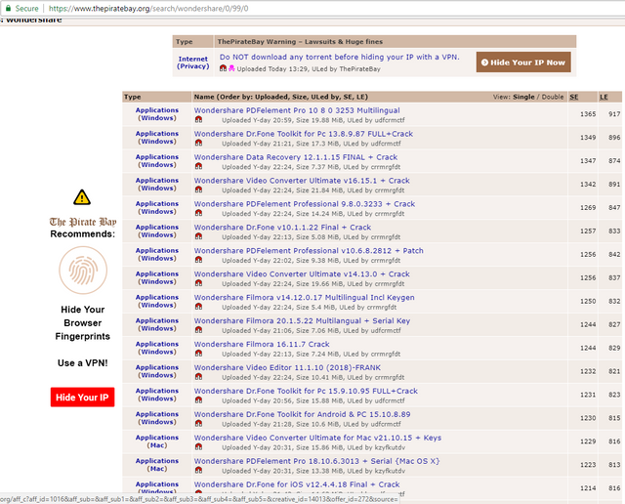Click magnet icon for PDFelement Pro 10 8 0 3253
625x504 pixels.
[x=198, y=119]
